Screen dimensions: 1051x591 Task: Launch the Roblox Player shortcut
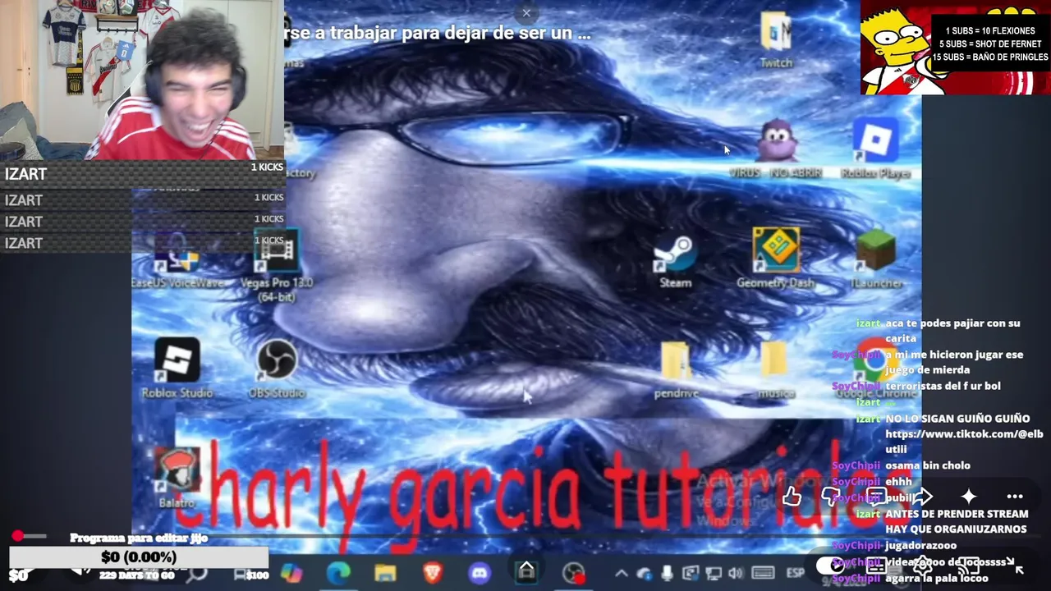pyautogui.click(x=876, y=148)
